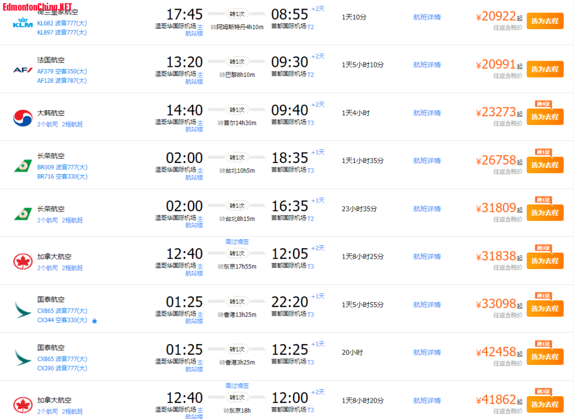Screen dimensions: 574x419
Task: Click the 2程航班 link under 大韩航空
Action: 72,124
